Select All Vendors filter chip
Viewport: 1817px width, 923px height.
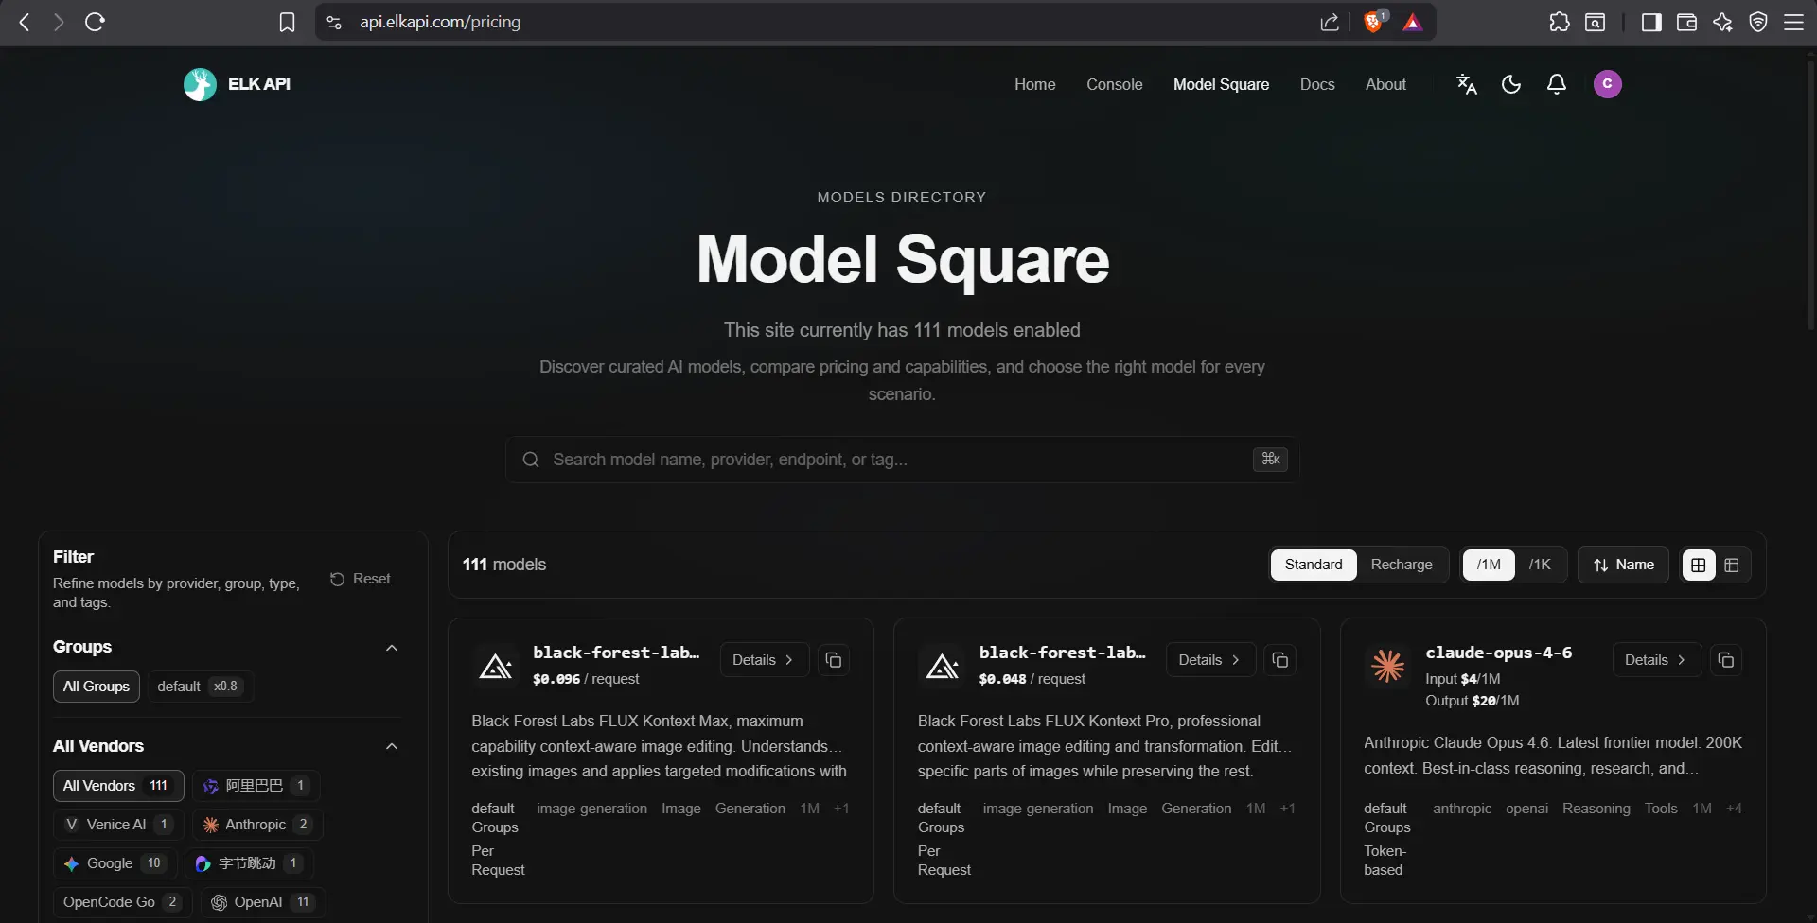pos(118,786)
